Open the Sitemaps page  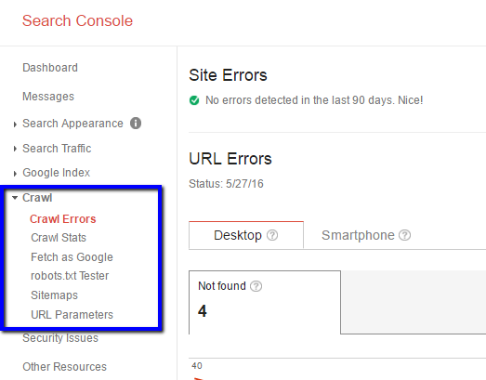click(54, 295)
